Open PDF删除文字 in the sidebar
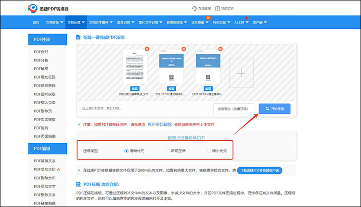Viewport: 361px width, 207px height. 45,195
